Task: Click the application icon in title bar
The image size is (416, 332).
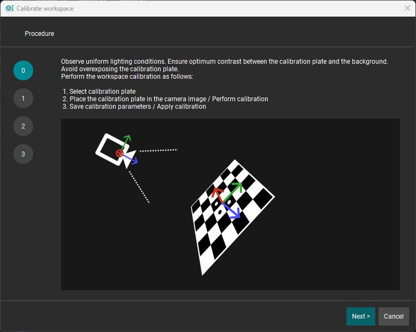Action: tap(9, 8)
